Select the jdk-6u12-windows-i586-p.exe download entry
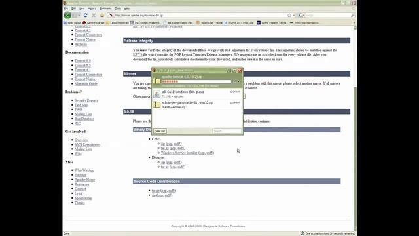Screen dimensions: 419x236 (197, 94)
